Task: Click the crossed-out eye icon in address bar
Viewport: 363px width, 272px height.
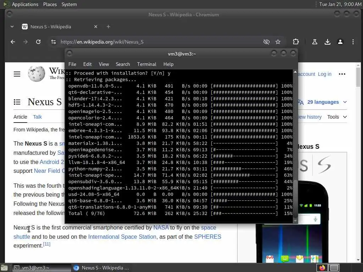Action: click(x=267, y=42)
